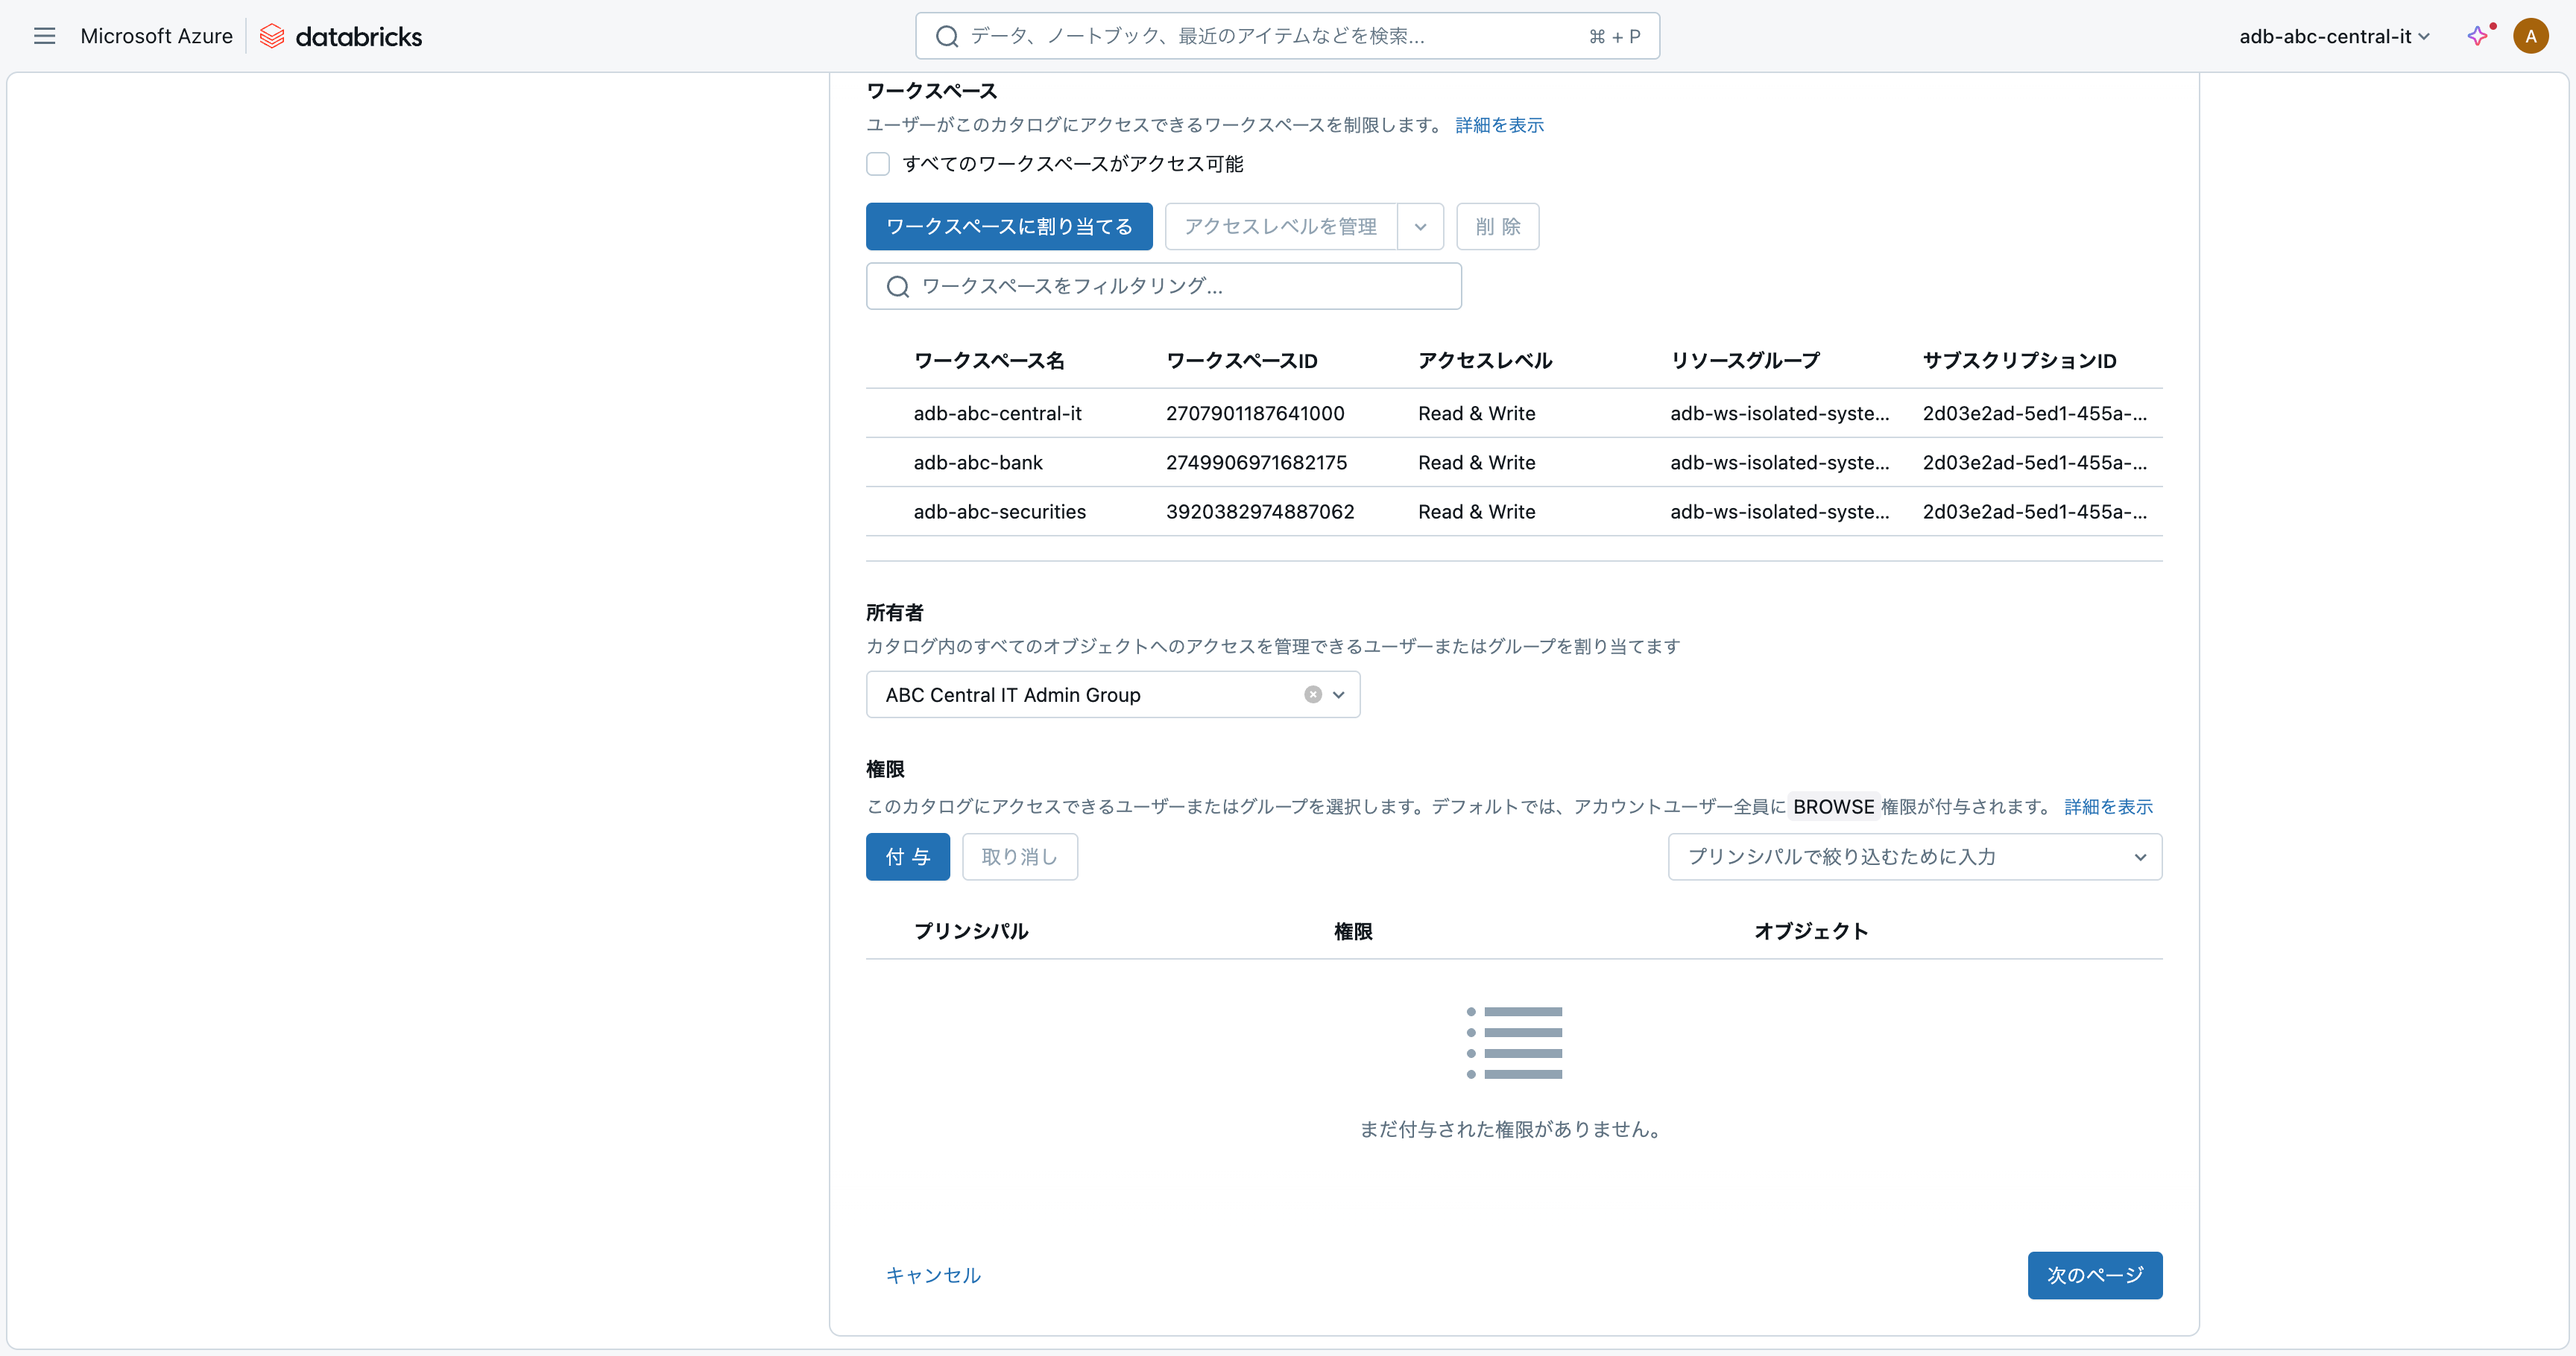
Task: Select the adb-abc-central-it workspace row
Action: pyautogui.click(x=997, y=414)
